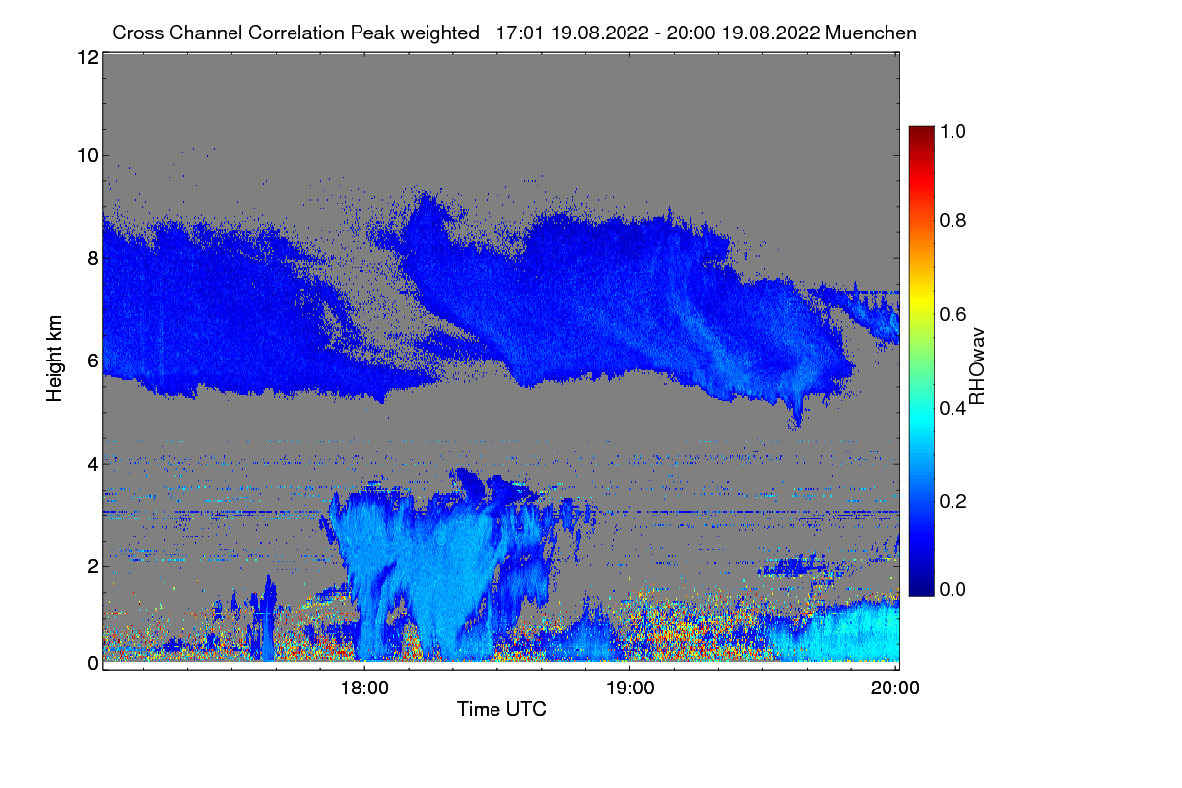Click the 'RHOwav' colorbar label

tap(977, 366)
